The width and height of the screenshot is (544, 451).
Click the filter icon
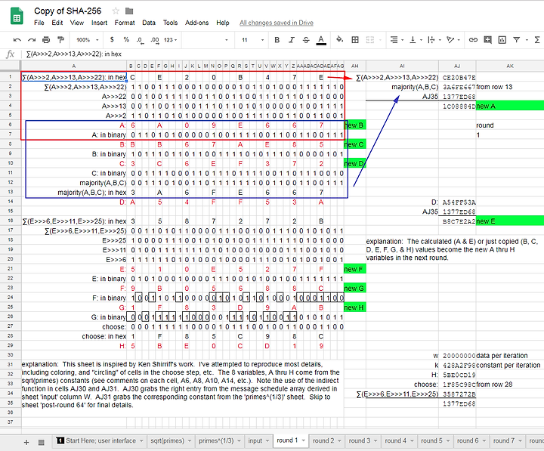(x=517, y=40)
